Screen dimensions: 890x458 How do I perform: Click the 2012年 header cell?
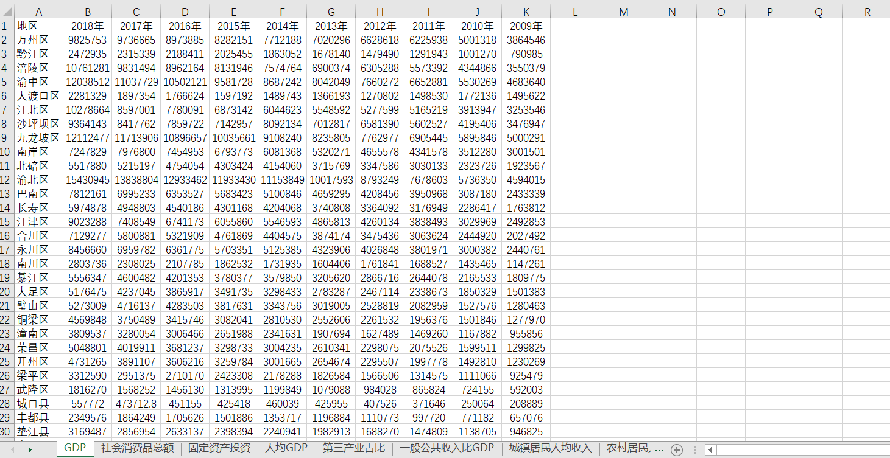pyautogui.click(x=380, y=26)
